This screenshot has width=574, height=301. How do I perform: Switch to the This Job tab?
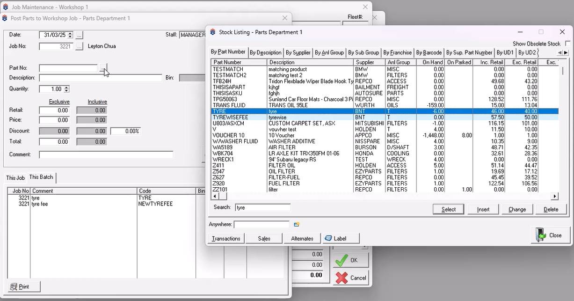click(15, 177)
